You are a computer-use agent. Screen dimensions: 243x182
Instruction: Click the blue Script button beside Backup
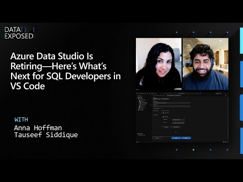(176, 138)
